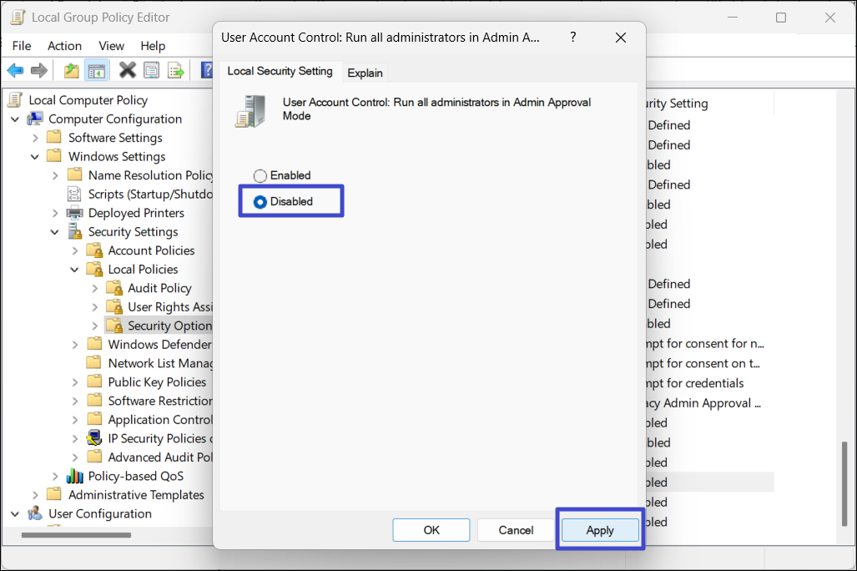857x571 pixels.
Task: Open the Action menu
Action: point(64,46)
